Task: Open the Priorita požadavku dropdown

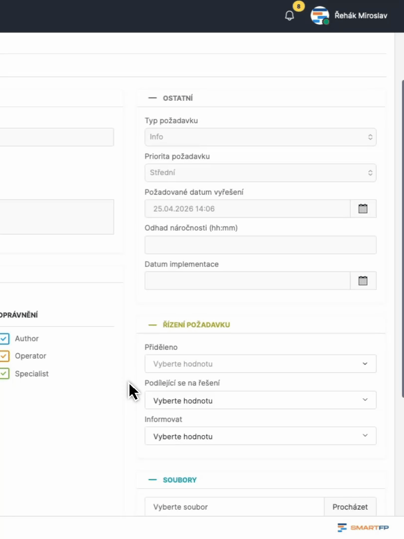Action: [x=260, y=173]
